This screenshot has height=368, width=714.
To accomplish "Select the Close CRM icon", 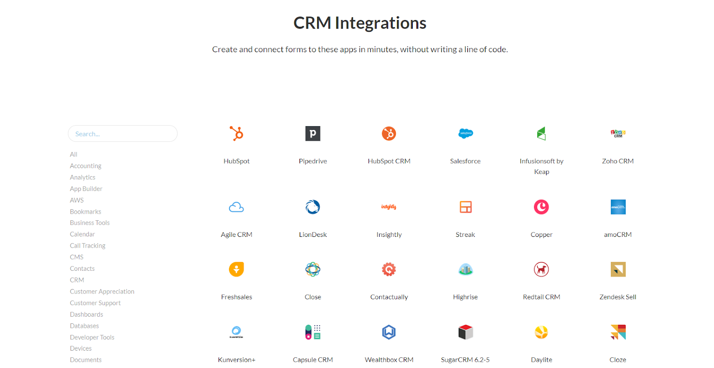I will coord(313,269).
